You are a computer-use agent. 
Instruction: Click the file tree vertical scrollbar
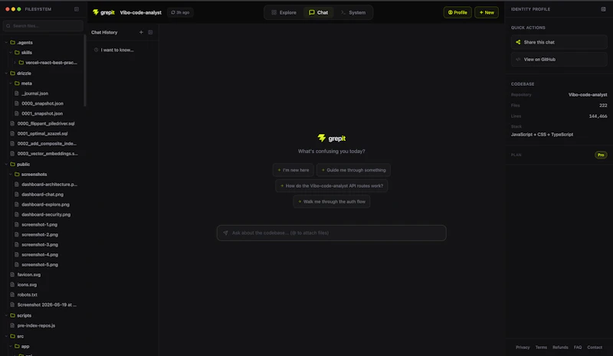pyautogui.click(x=85, y=70)
